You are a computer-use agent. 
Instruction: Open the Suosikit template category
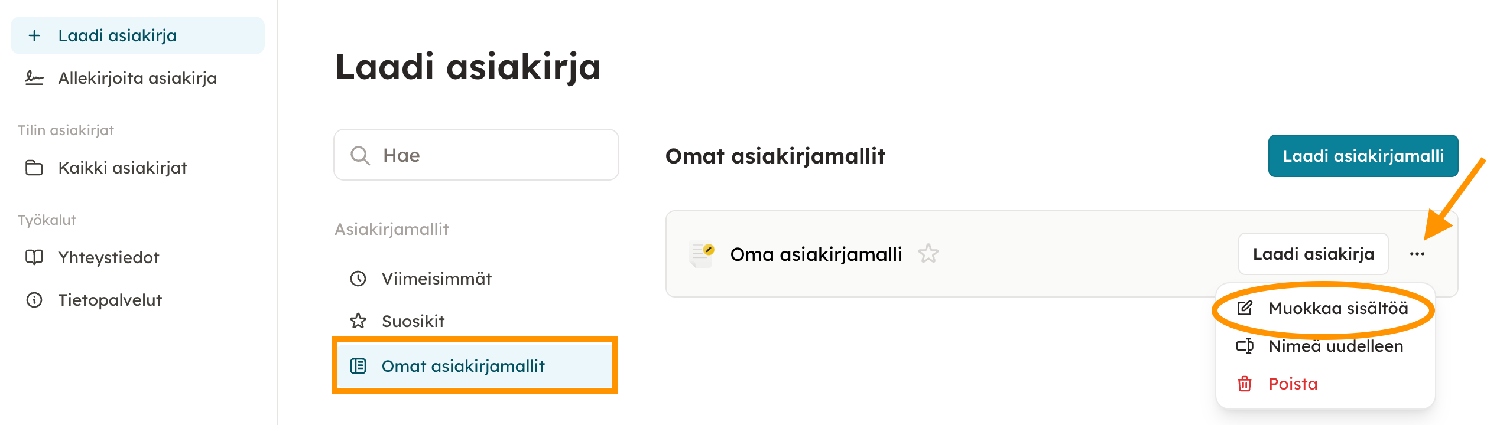pyautogui.click(x=413, y=321)
